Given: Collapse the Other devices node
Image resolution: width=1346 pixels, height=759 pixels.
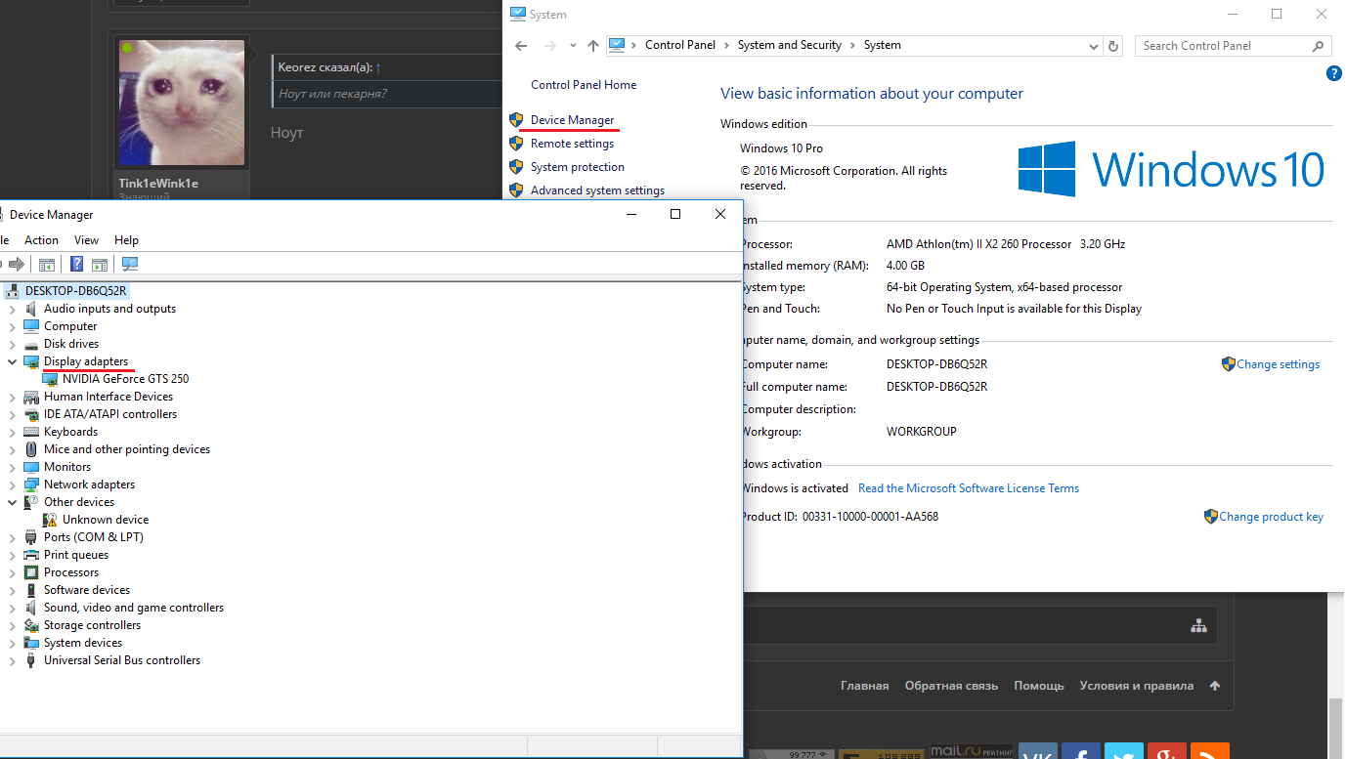Looking at the screenshot, I should (13, 502).
